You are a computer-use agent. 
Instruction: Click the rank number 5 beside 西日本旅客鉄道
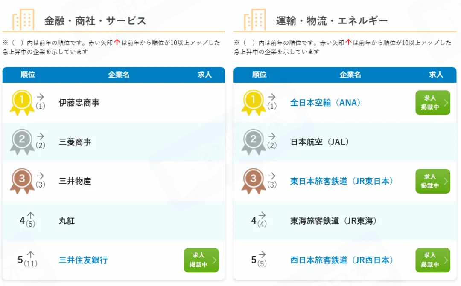point(254,260)
